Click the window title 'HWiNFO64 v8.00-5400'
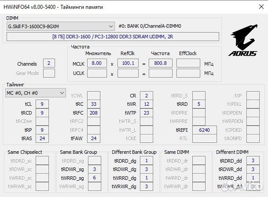This screenshot has height=197, width=268. click(x=29, y=7)
